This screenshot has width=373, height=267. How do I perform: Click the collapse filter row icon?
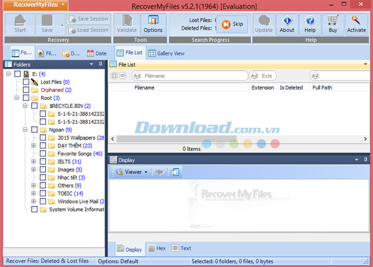122,76
